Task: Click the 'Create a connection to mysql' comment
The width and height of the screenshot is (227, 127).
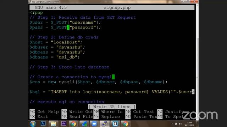Action: point(71,77)
